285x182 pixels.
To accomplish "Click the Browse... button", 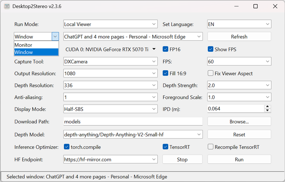I will pyautogui.click(x=239, y=122).
